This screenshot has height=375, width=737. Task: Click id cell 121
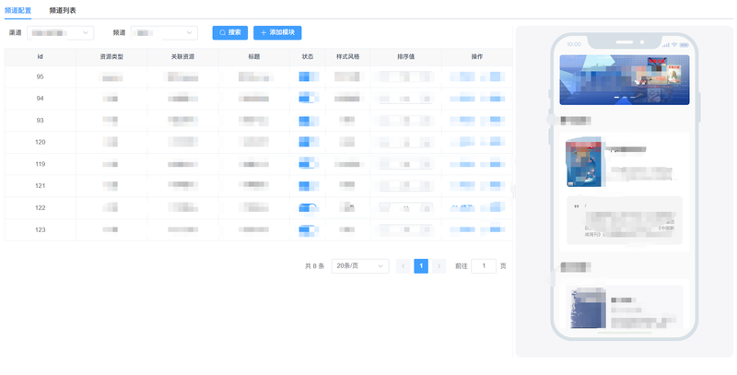click(x=40, y=185)
